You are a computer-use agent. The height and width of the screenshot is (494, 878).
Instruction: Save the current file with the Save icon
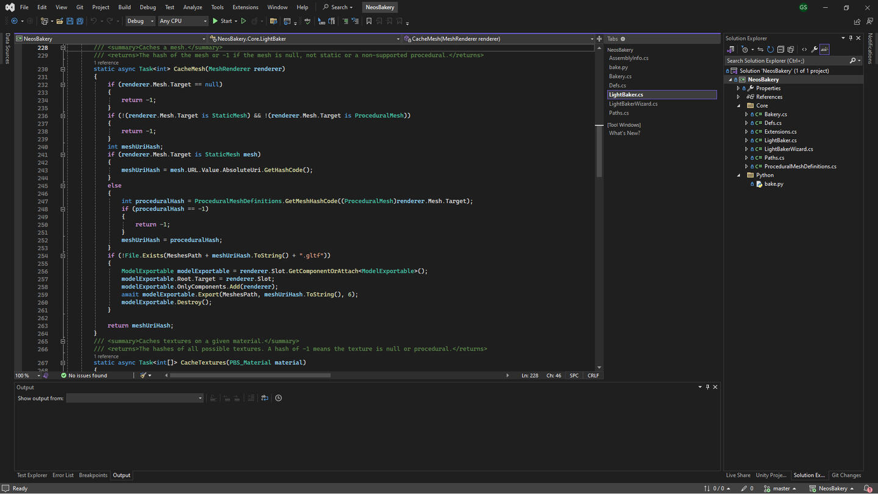tap(70, 21)
